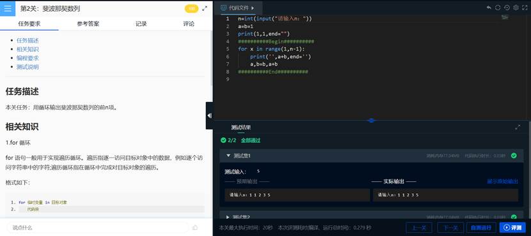Click the like icon beside comment box
Viewport: 531px width, 236px height.
pos(194,228)
